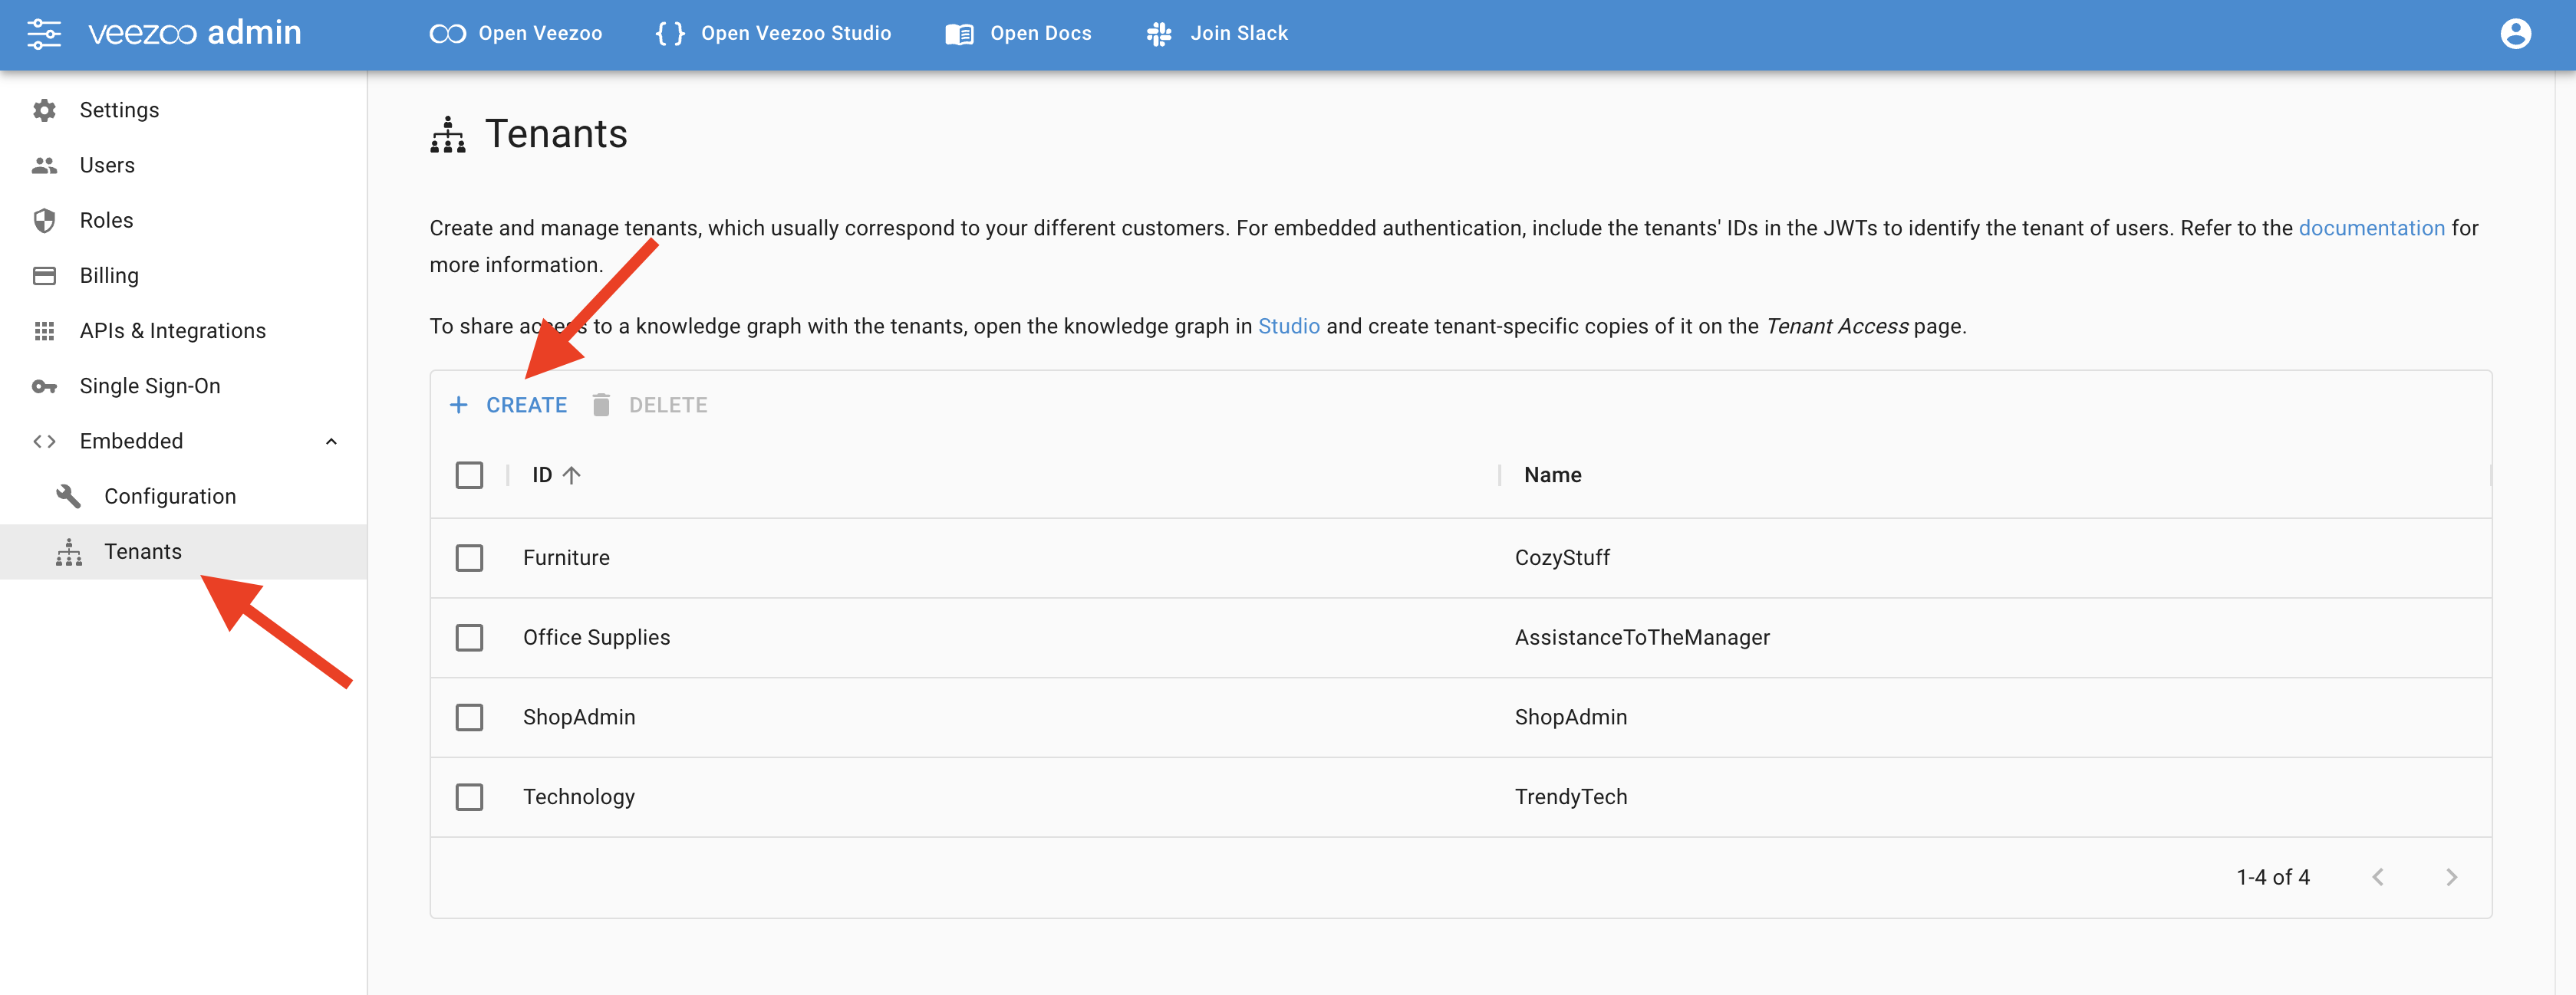Click the Slack logo icon

(x=1159, y=34)
